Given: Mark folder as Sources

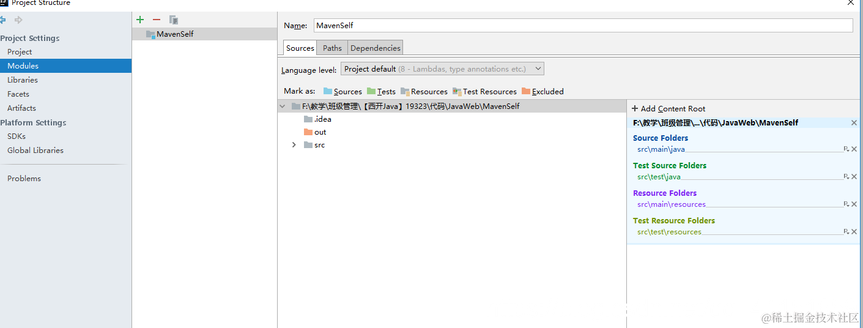Looking at the screenshot, I should (x=343, y=91).
